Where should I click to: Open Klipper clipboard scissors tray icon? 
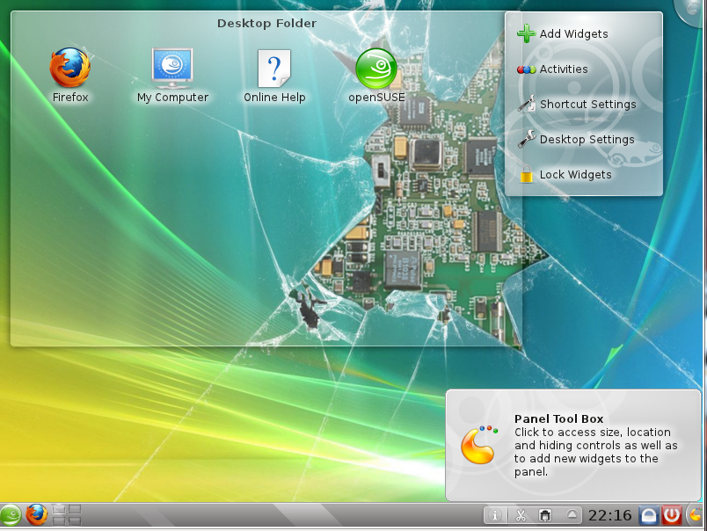tap(521, 515)
